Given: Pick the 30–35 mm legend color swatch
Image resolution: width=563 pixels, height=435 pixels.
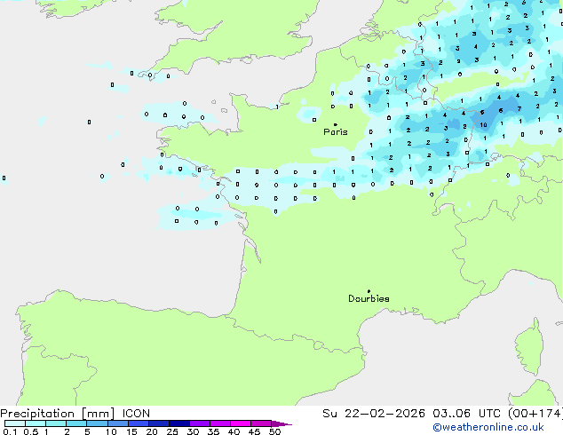Looking at the screenshot, I should tap(199, 423).
